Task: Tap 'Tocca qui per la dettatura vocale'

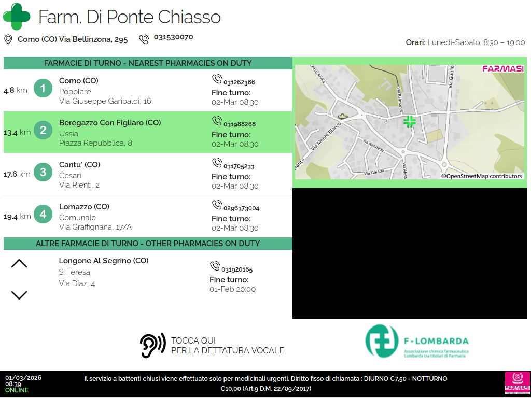Action: 227,346
